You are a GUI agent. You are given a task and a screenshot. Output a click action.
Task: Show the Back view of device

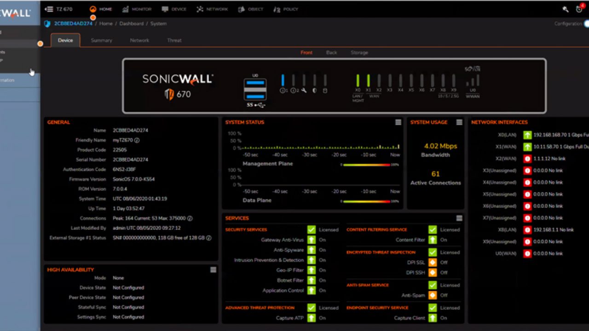tap(331, 52)
